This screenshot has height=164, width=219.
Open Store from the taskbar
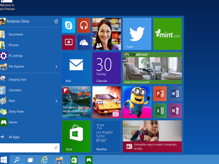pos(74,160)
